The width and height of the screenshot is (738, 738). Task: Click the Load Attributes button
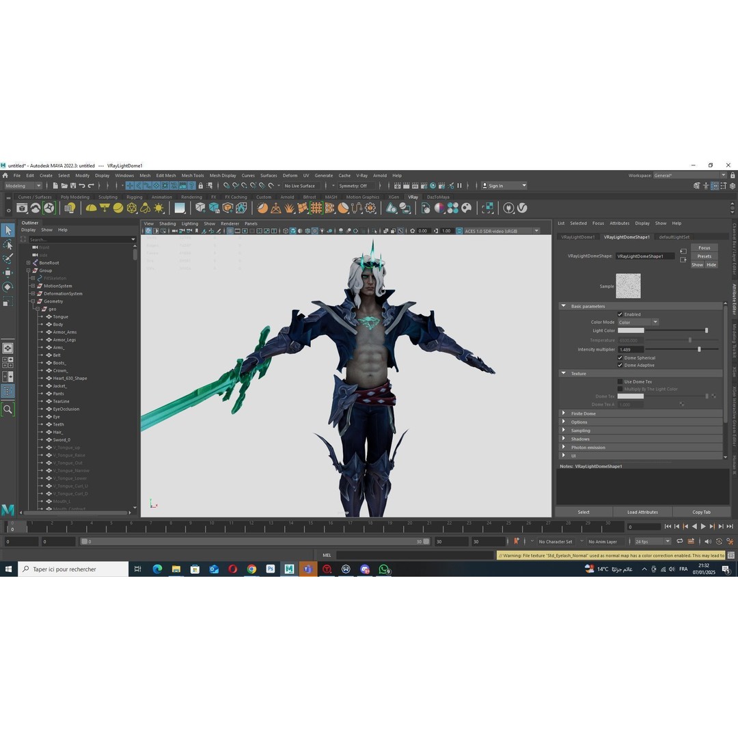coord(642,512)
